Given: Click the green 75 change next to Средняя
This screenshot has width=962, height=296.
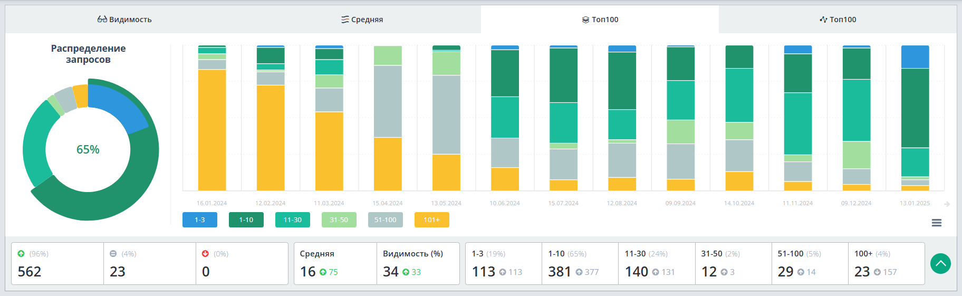Looking at the screenshot, I should [333, 272].
